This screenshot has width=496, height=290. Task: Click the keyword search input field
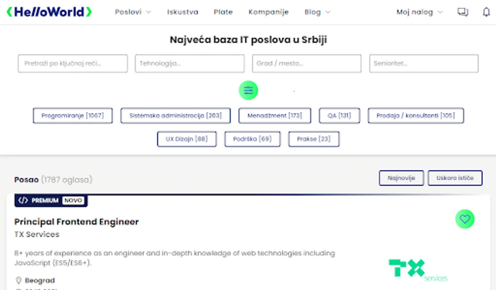click(x=73, y=63)
